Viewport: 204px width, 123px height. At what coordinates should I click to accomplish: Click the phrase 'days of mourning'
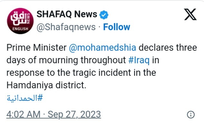tap(42, 60)
